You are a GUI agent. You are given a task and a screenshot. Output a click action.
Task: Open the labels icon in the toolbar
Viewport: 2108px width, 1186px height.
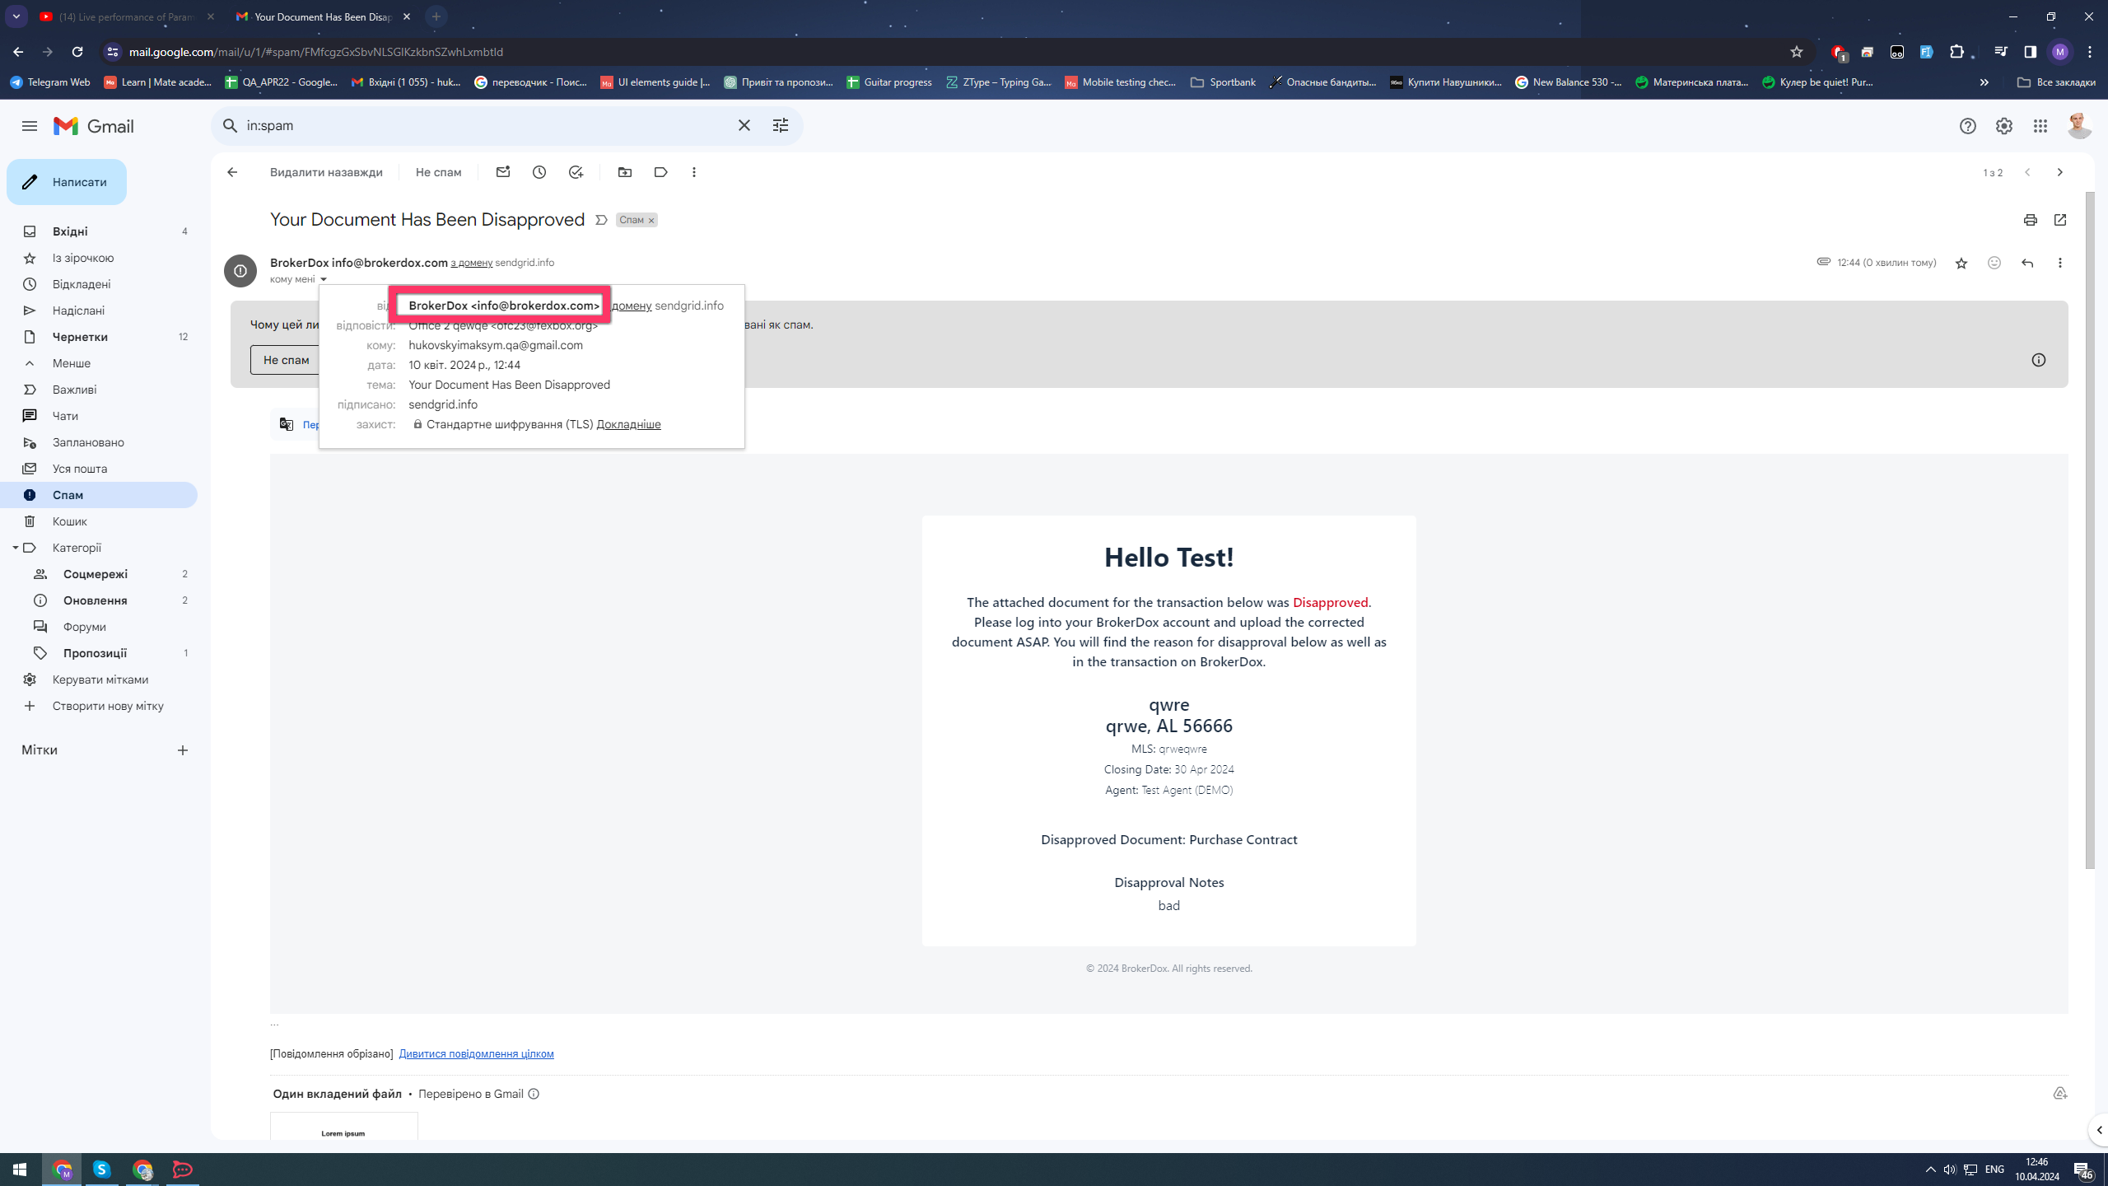pyautogui.click(x=660, y=172)
